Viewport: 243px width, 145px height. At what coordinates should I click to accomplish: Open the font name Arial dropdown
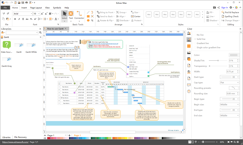[31, 14]
